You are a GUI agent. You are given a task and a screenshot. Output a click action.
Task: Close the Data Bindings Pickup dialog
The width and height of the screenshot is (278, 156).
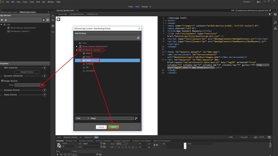coord(139,29)
